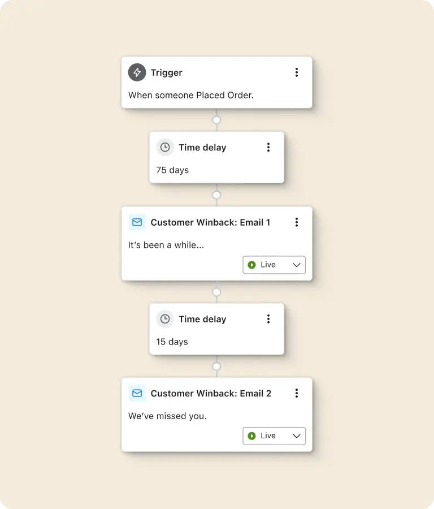
Task: Click the Trigger lightning bolt icon
Action: pyautogui.click(x=137, y=72)
